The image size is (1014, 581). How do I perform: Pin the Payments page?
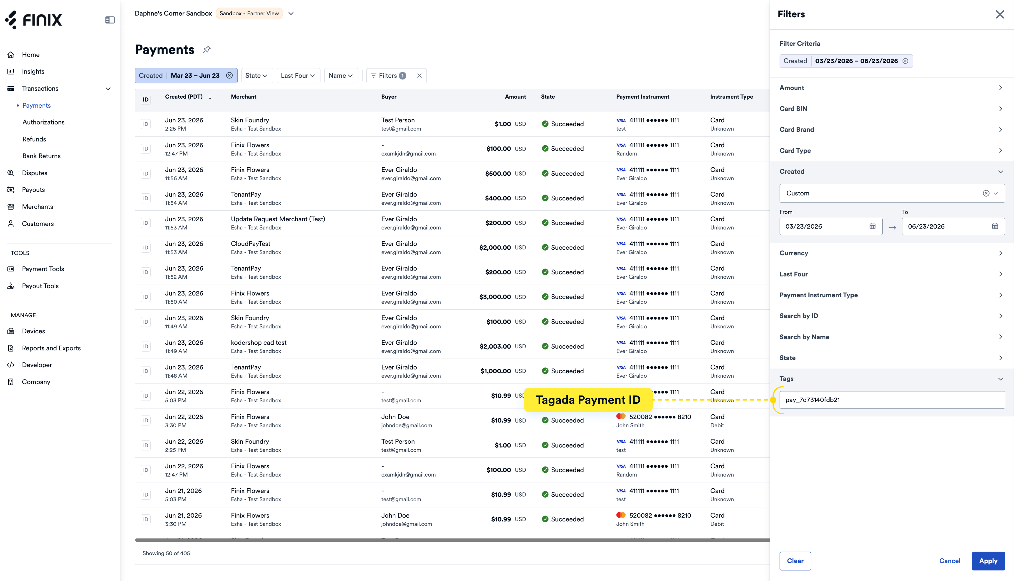tap(207, 50)
